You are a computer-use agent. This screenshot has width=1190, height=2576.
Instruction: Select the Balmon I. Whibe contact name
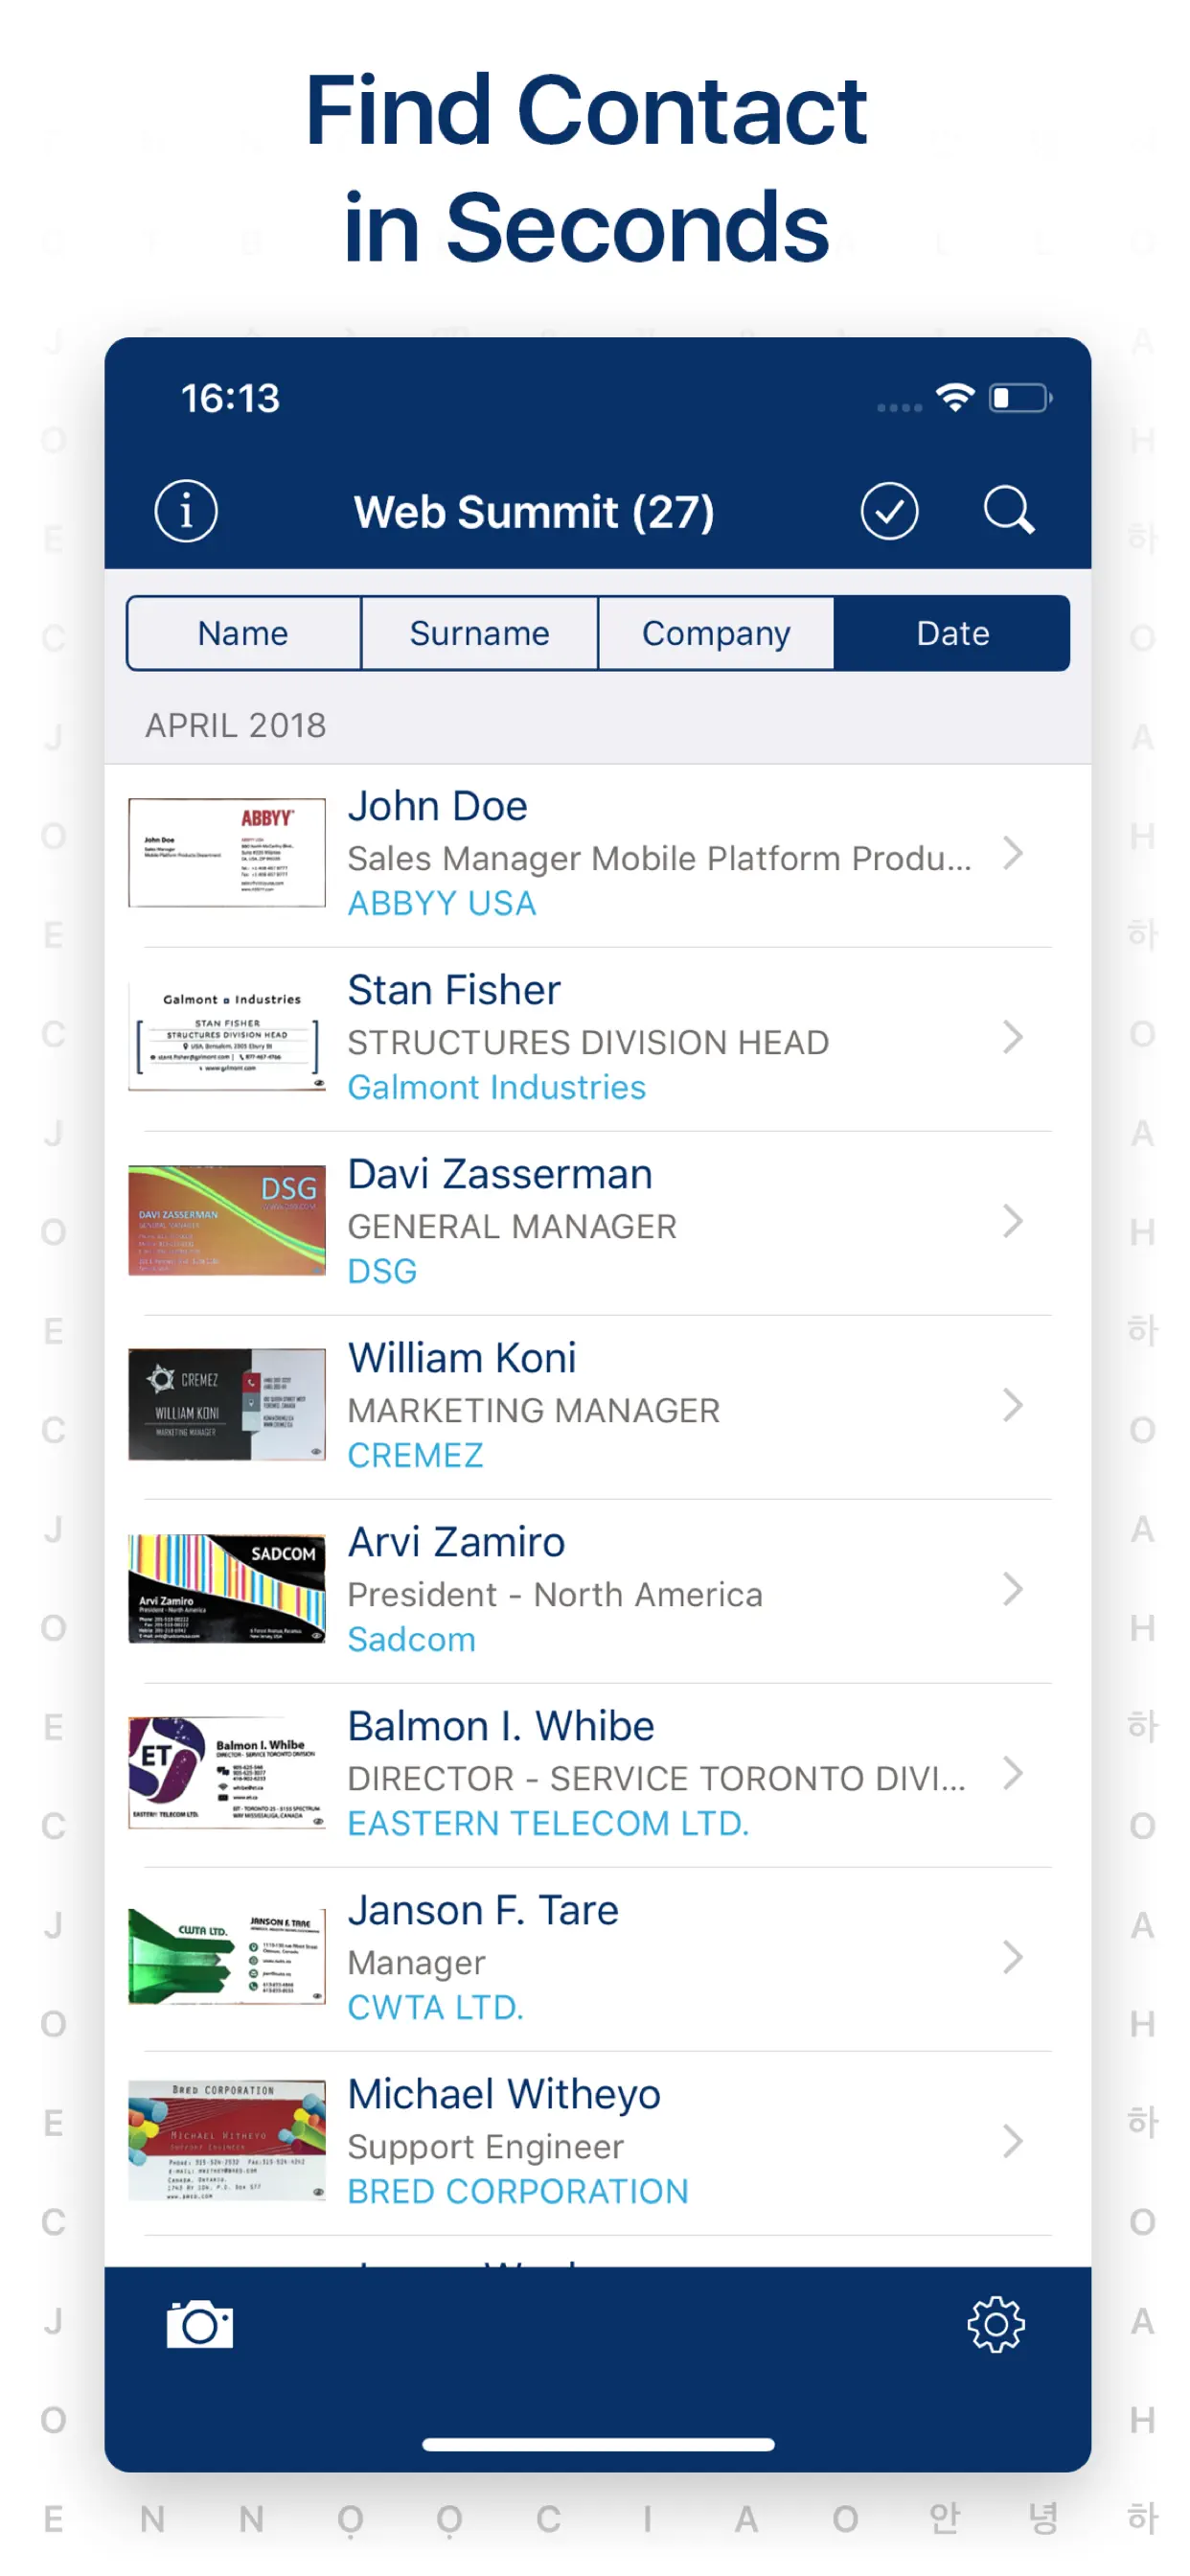(x=501, y=1726)
